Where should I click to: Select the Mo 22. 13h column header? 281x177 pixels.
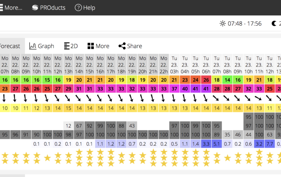(69, 65)
